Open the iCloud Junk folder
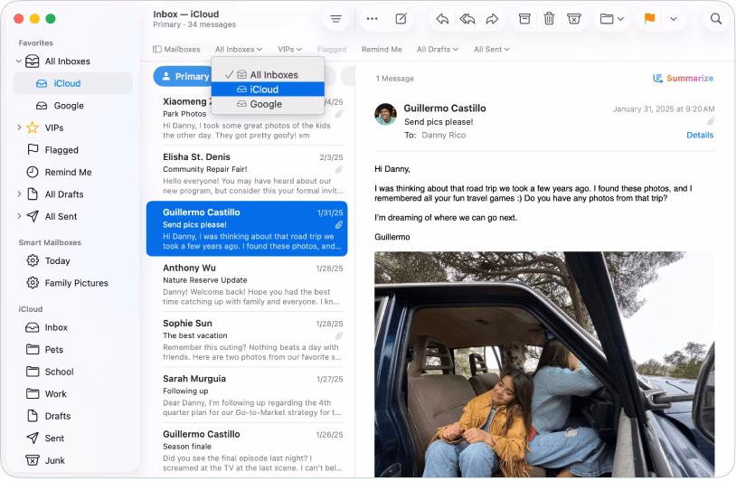Viewport: 736px width, 481px height. [x=72, y=460]
